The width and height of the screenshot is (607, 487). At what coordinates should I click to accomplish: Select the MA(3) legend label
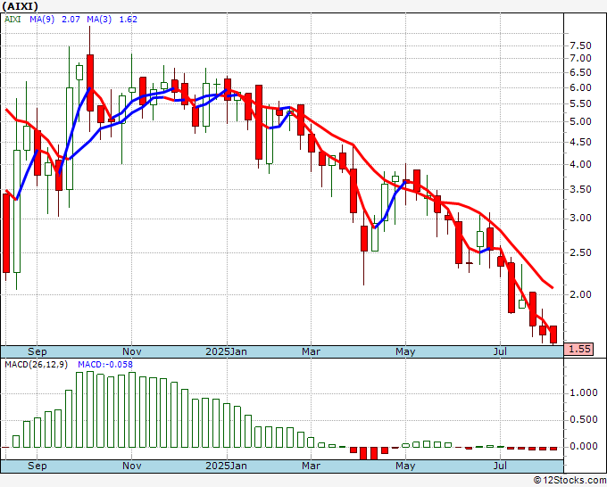coord(99,20)
